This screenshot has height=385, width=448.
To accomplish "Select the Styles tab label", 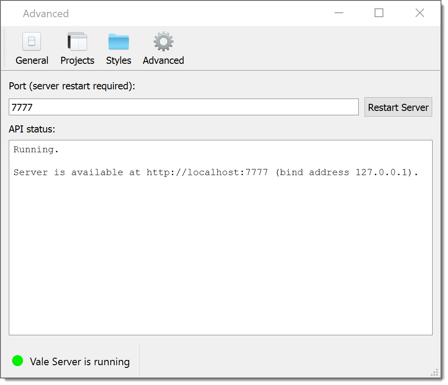I will (x=119, y=60).
